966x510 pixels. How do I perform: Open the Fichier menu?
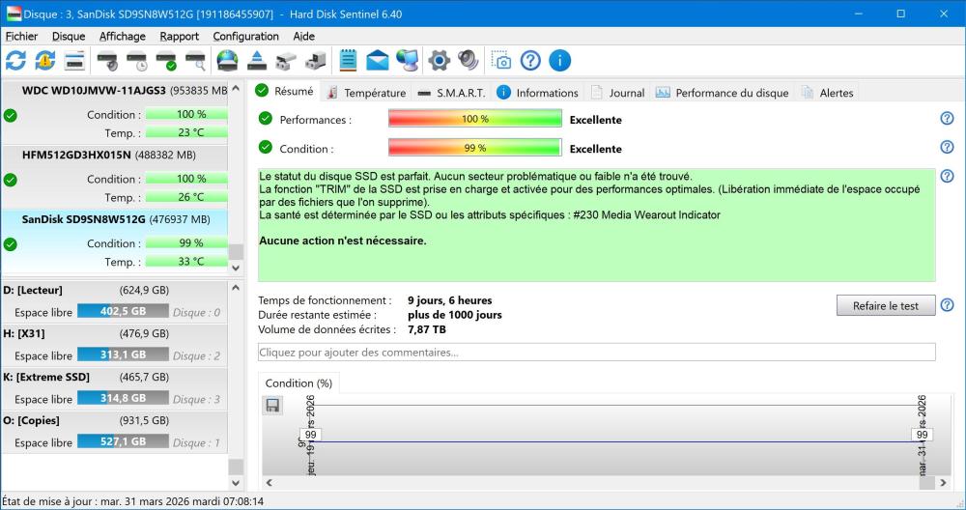(21, 37)
